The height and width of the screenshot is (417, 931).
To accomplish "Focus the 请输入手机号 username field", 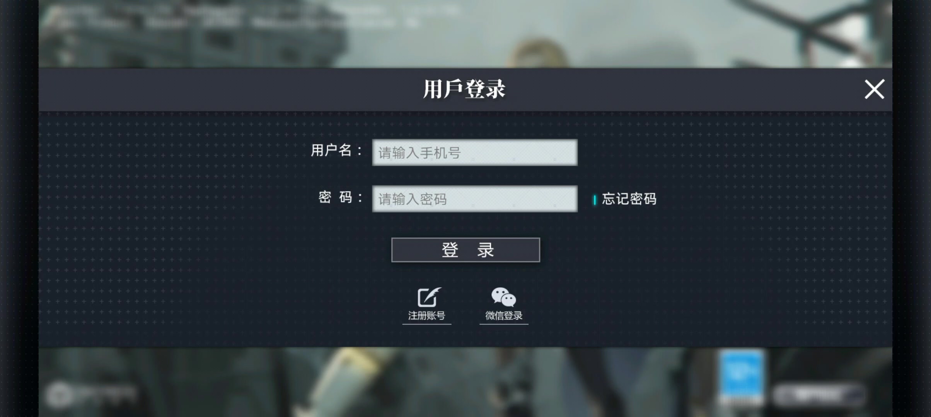I will pos(475,153).
